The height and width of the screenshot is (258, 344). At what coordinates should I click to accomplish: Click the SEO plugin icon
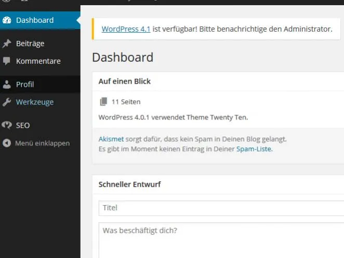click(x=7, y=126)
